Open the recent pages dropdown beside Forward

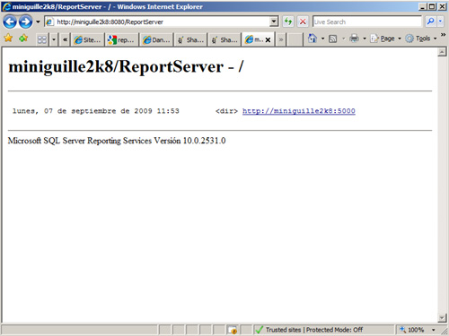[38, 22]
